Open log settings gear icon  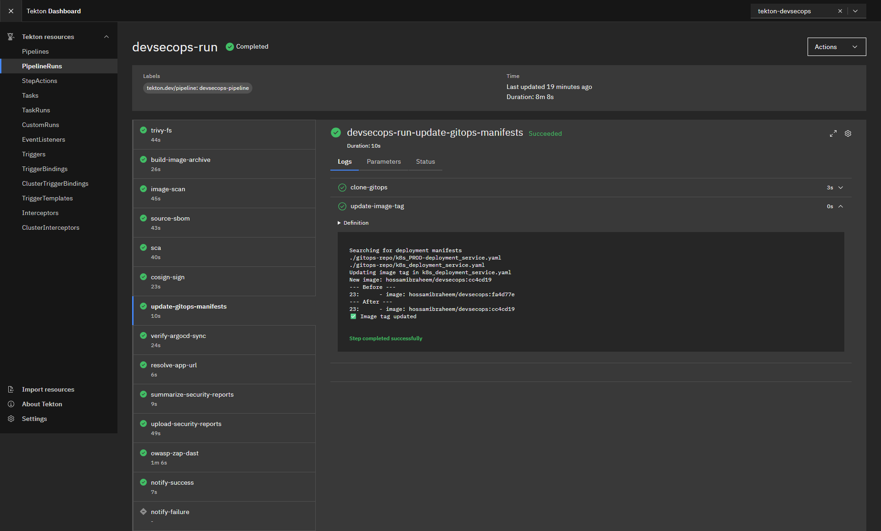tap(848, 133)
